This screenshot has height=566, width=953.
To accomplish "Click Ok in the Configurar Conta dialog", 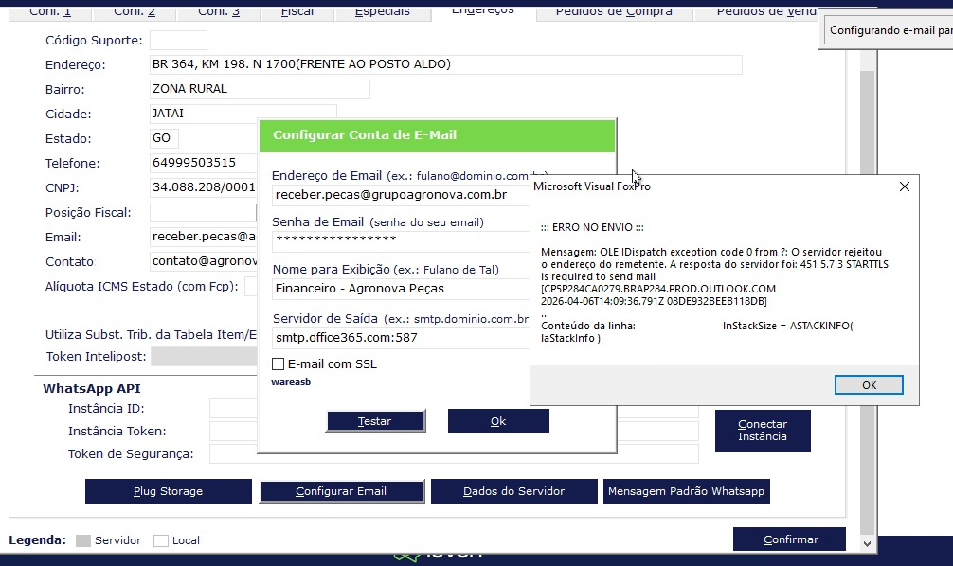I will (x=498, y=421).
